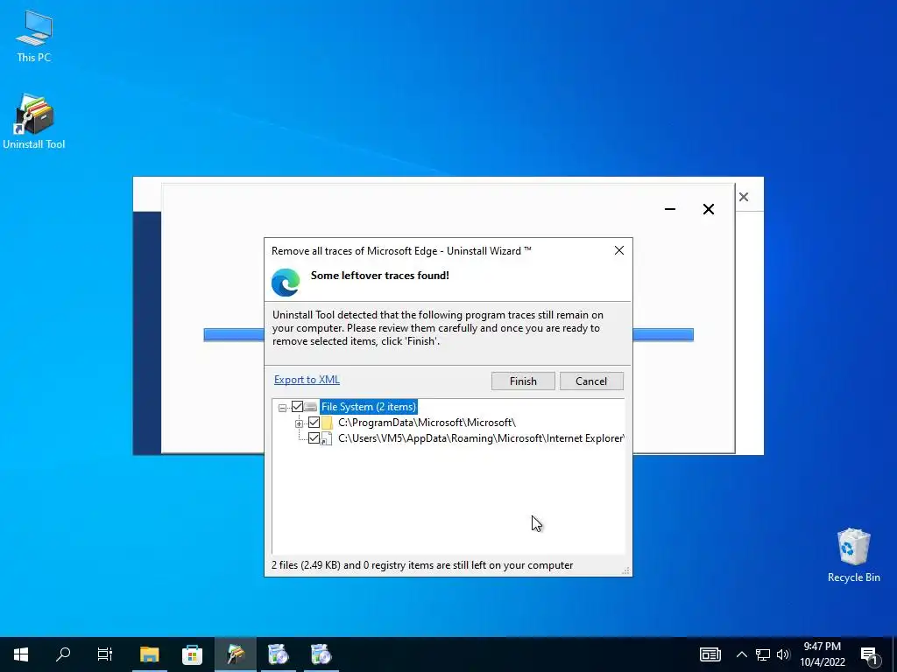Image resolution: width=897 pixels, height=672 pixels.
Task: Open Task View on taskbar
Action: (105, 654)
